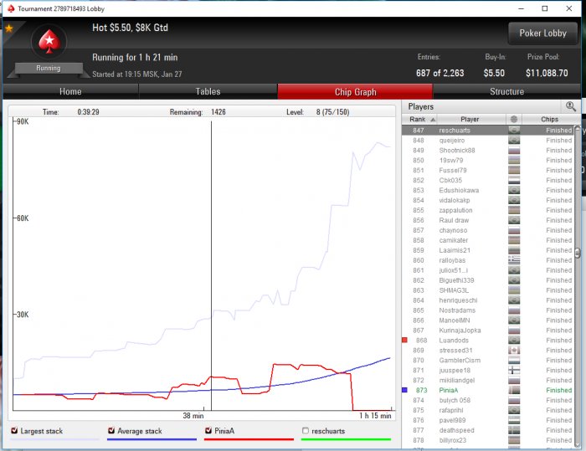Viewport: 586px width, 451px height.
Task: Click the flag icon for ralloybas
Action: click(x=514, y=260)
